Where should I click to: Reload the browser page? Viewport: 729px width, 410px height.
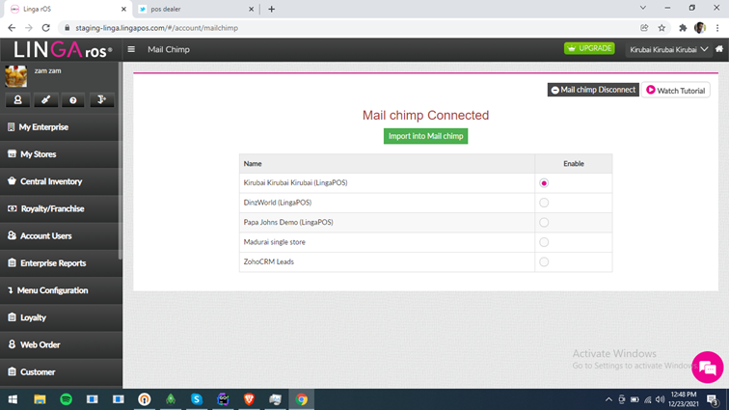click(45, 28)
